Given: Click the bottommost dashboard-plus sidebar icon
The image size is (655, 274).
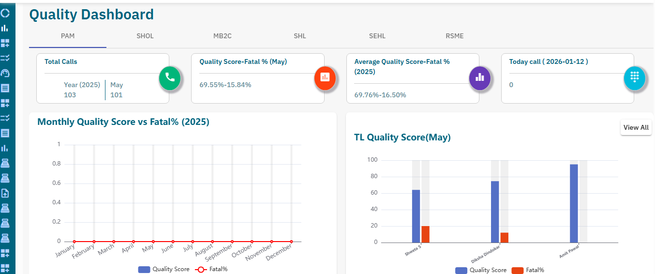Looking at the screenshot, I should pos(5,268).
